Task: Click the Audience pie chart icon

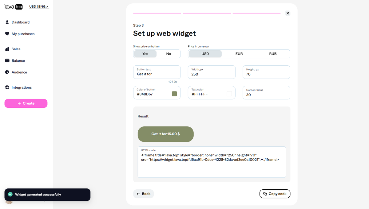Action: (7, 72)
